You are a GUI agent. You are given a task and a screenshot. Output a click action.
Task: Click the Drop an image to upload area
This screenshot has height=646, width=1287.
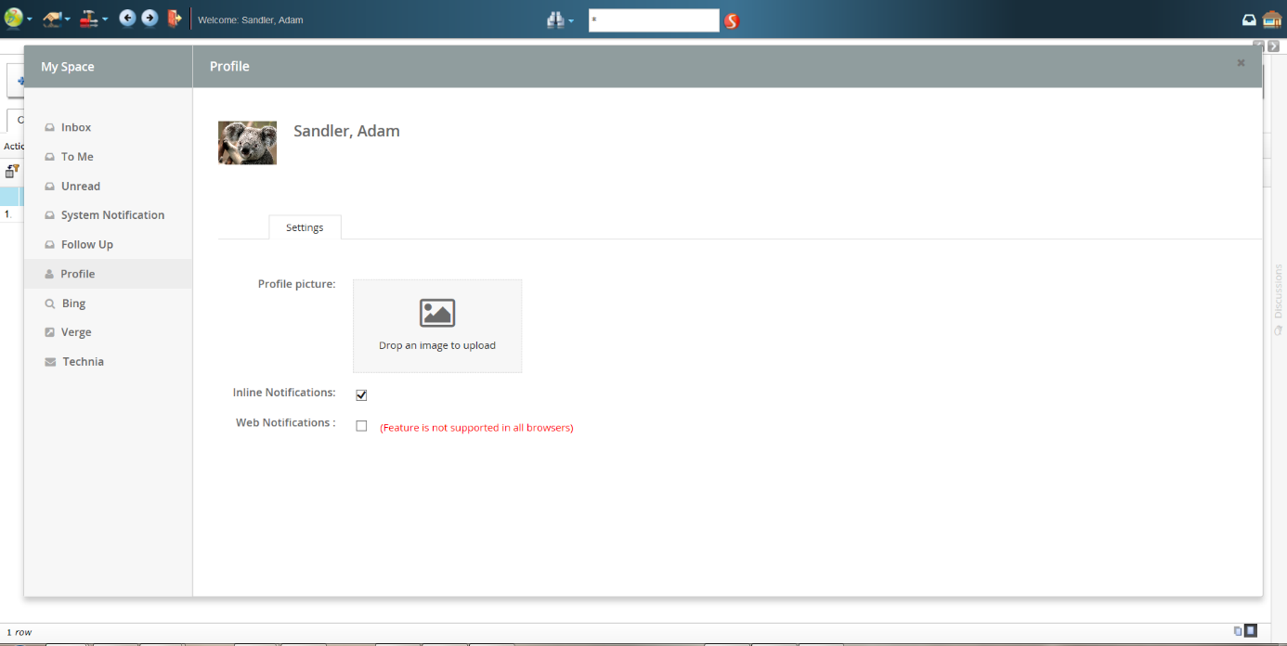[437, 326]
